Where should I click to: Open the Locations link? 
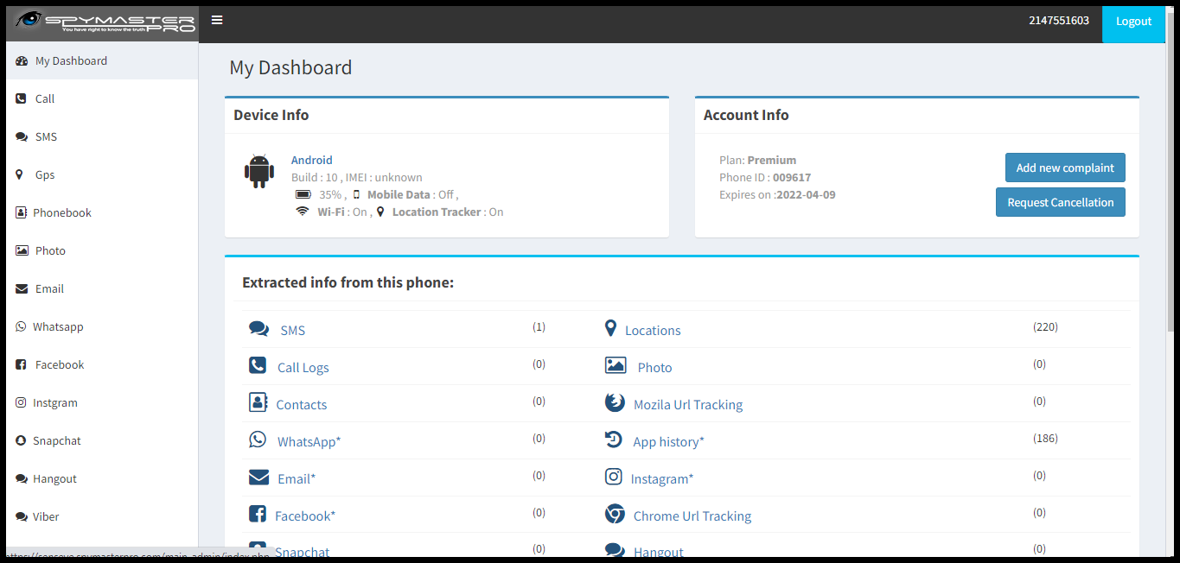pyautogui.click(x=653, y=330)
